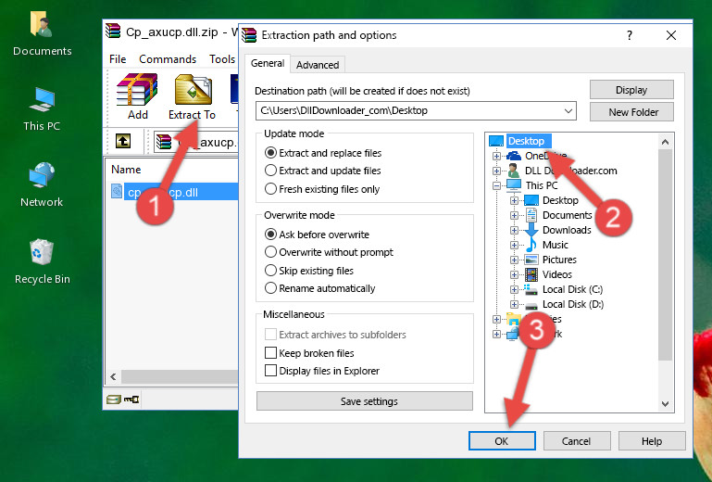Screen dimensions: 712x482
Task: Click the key password icon in status bar
Action: pos(132,400)
